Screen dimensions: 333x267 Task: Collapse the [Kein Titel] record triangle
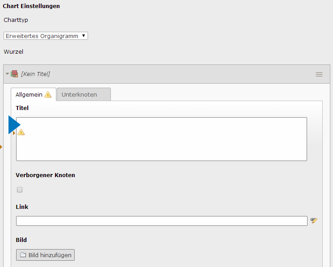[7, 74]
